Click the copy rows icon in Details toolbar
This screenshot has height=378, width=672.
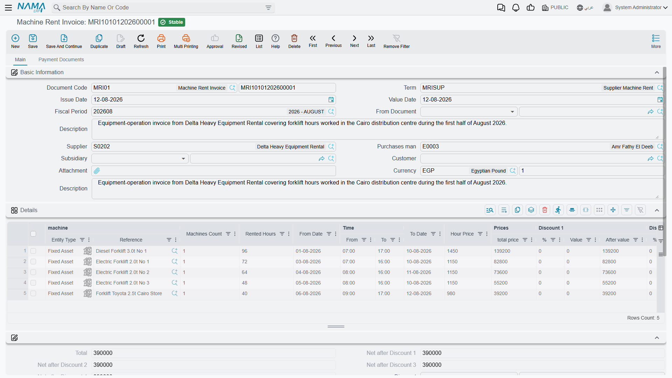click(517, 210)
